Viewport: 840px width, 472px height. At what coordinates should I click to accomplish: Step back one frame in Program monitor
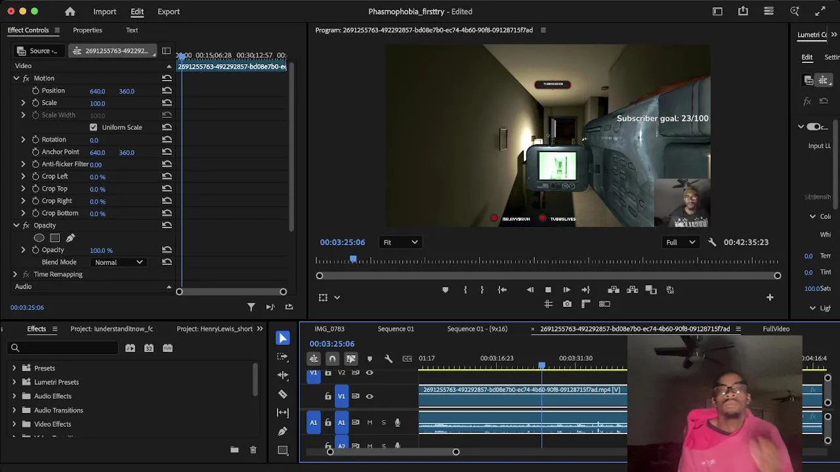coord(530,290)
